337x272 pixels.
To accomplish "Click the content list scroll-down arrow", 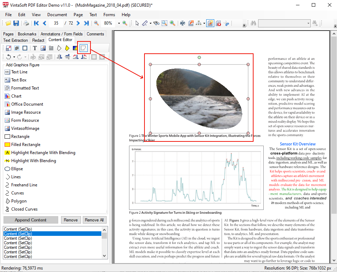I will point(105,256).
